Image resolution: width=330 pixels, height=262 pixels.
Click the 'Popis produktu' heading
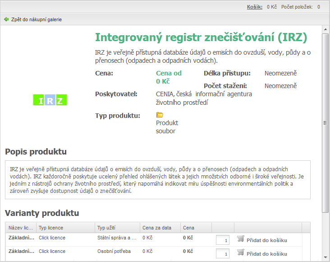point(36,152)
